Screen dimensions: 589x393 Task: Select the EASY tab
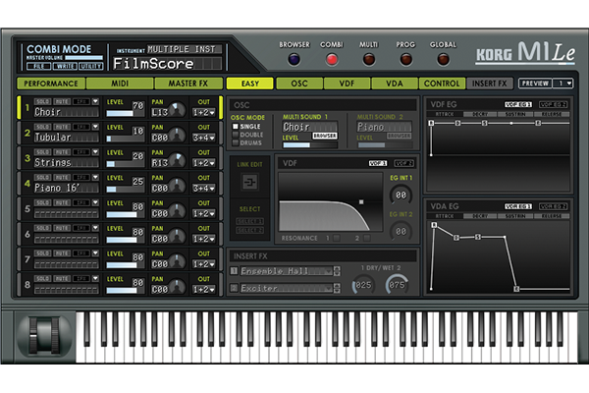point(249,84)
